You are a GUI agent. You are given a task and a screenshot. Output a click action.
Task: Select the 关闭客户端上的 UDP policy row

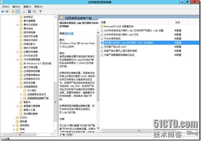pyautogui.click(x=149, y=47)
